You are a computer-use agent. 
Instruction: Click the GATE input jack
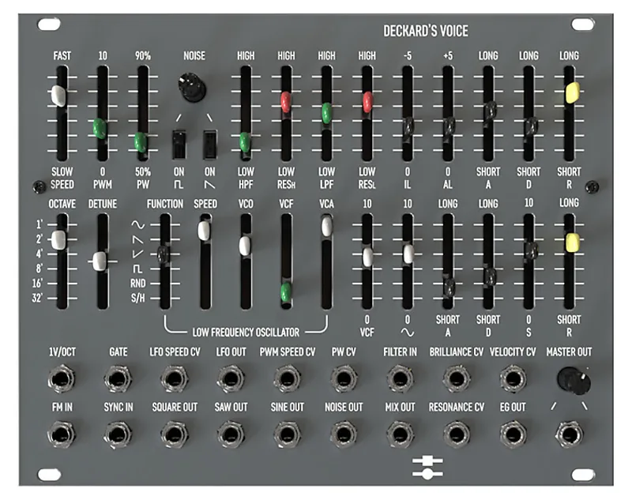coord(118,380)
